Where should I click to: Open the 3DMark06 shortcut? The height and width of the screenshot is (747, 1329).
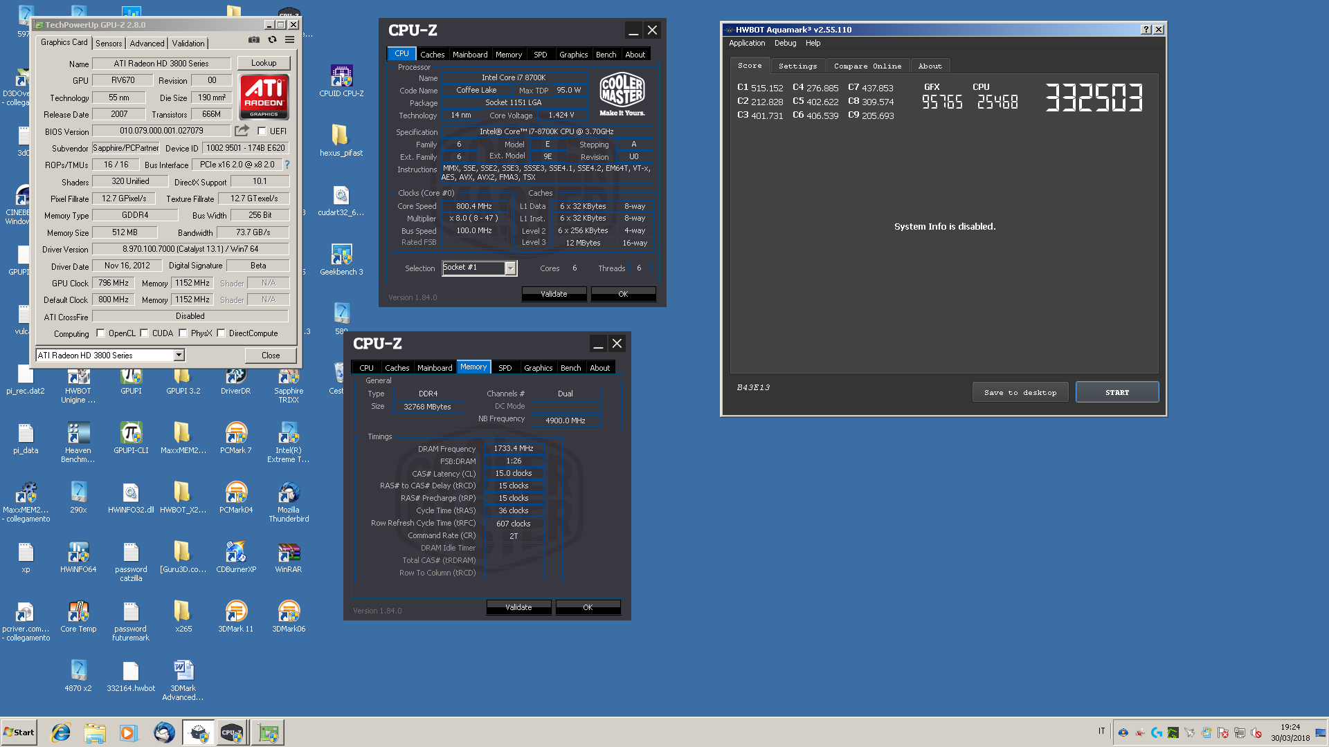coord(289,617)
